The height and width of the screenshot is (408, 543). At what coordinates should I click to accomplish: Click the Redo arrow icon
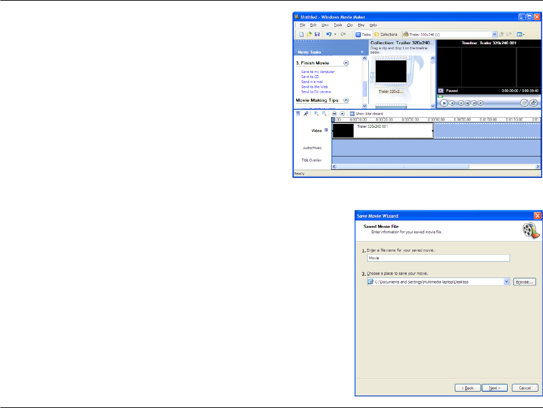(x=343, y=35)
